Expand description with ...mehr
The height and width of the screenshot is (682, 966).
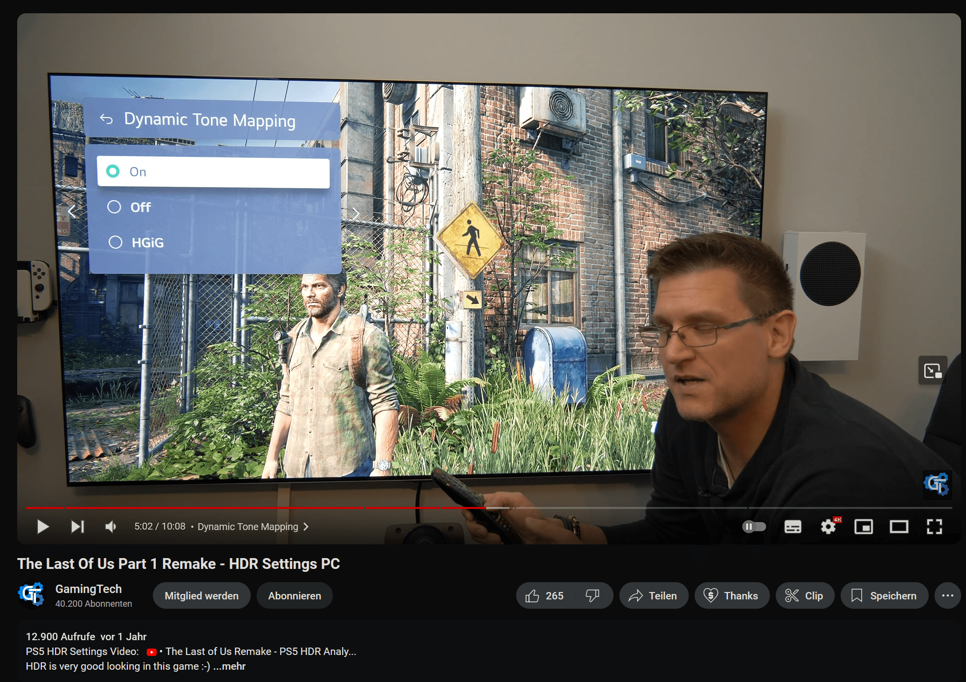[x=229, y=666]
